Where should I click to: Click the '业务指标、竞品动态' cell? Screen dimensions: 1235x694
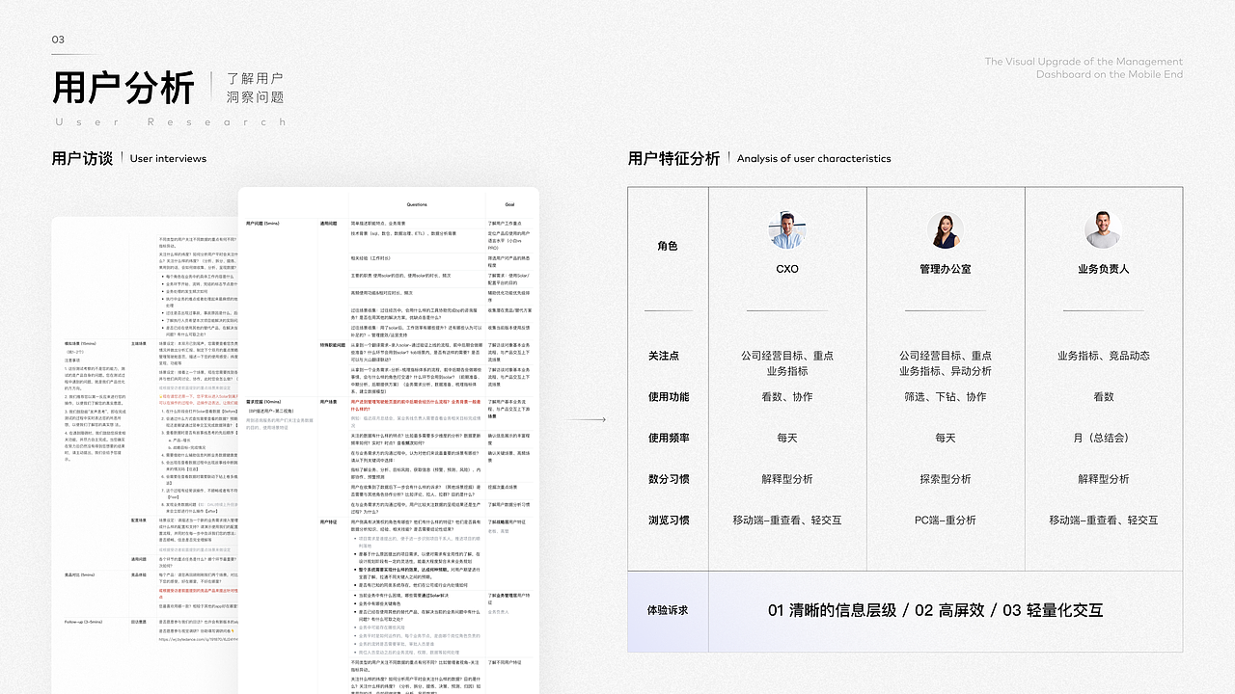click(x=1104, y=356)
